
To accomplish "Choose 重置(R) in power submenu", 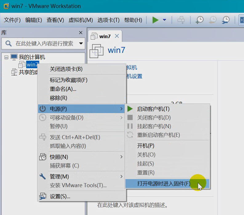I will click(168, 172).
